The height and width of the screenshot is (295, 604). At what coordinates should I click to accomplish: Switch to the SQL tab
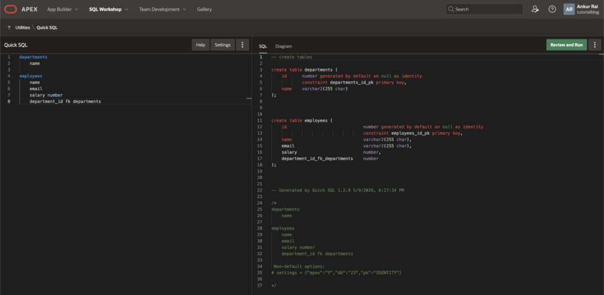[262, 46]
